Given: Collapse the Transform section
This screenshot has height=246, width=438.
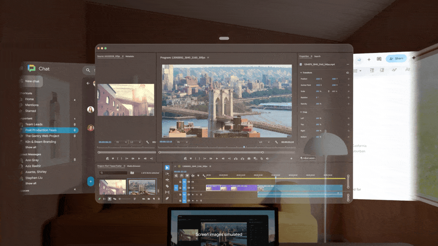Looking at the screenshot, I should (x=301, y=72).
